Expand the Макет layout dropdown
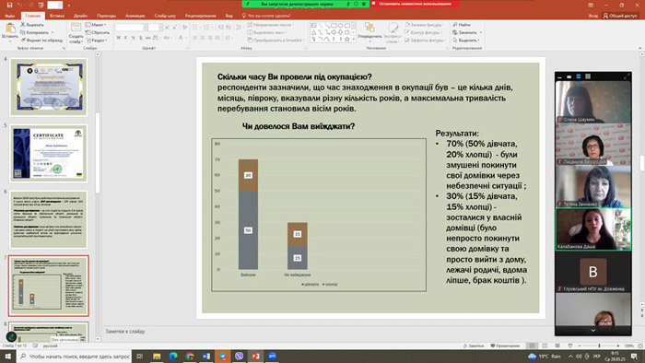645x363 pixels. click(x=96, y=25)
